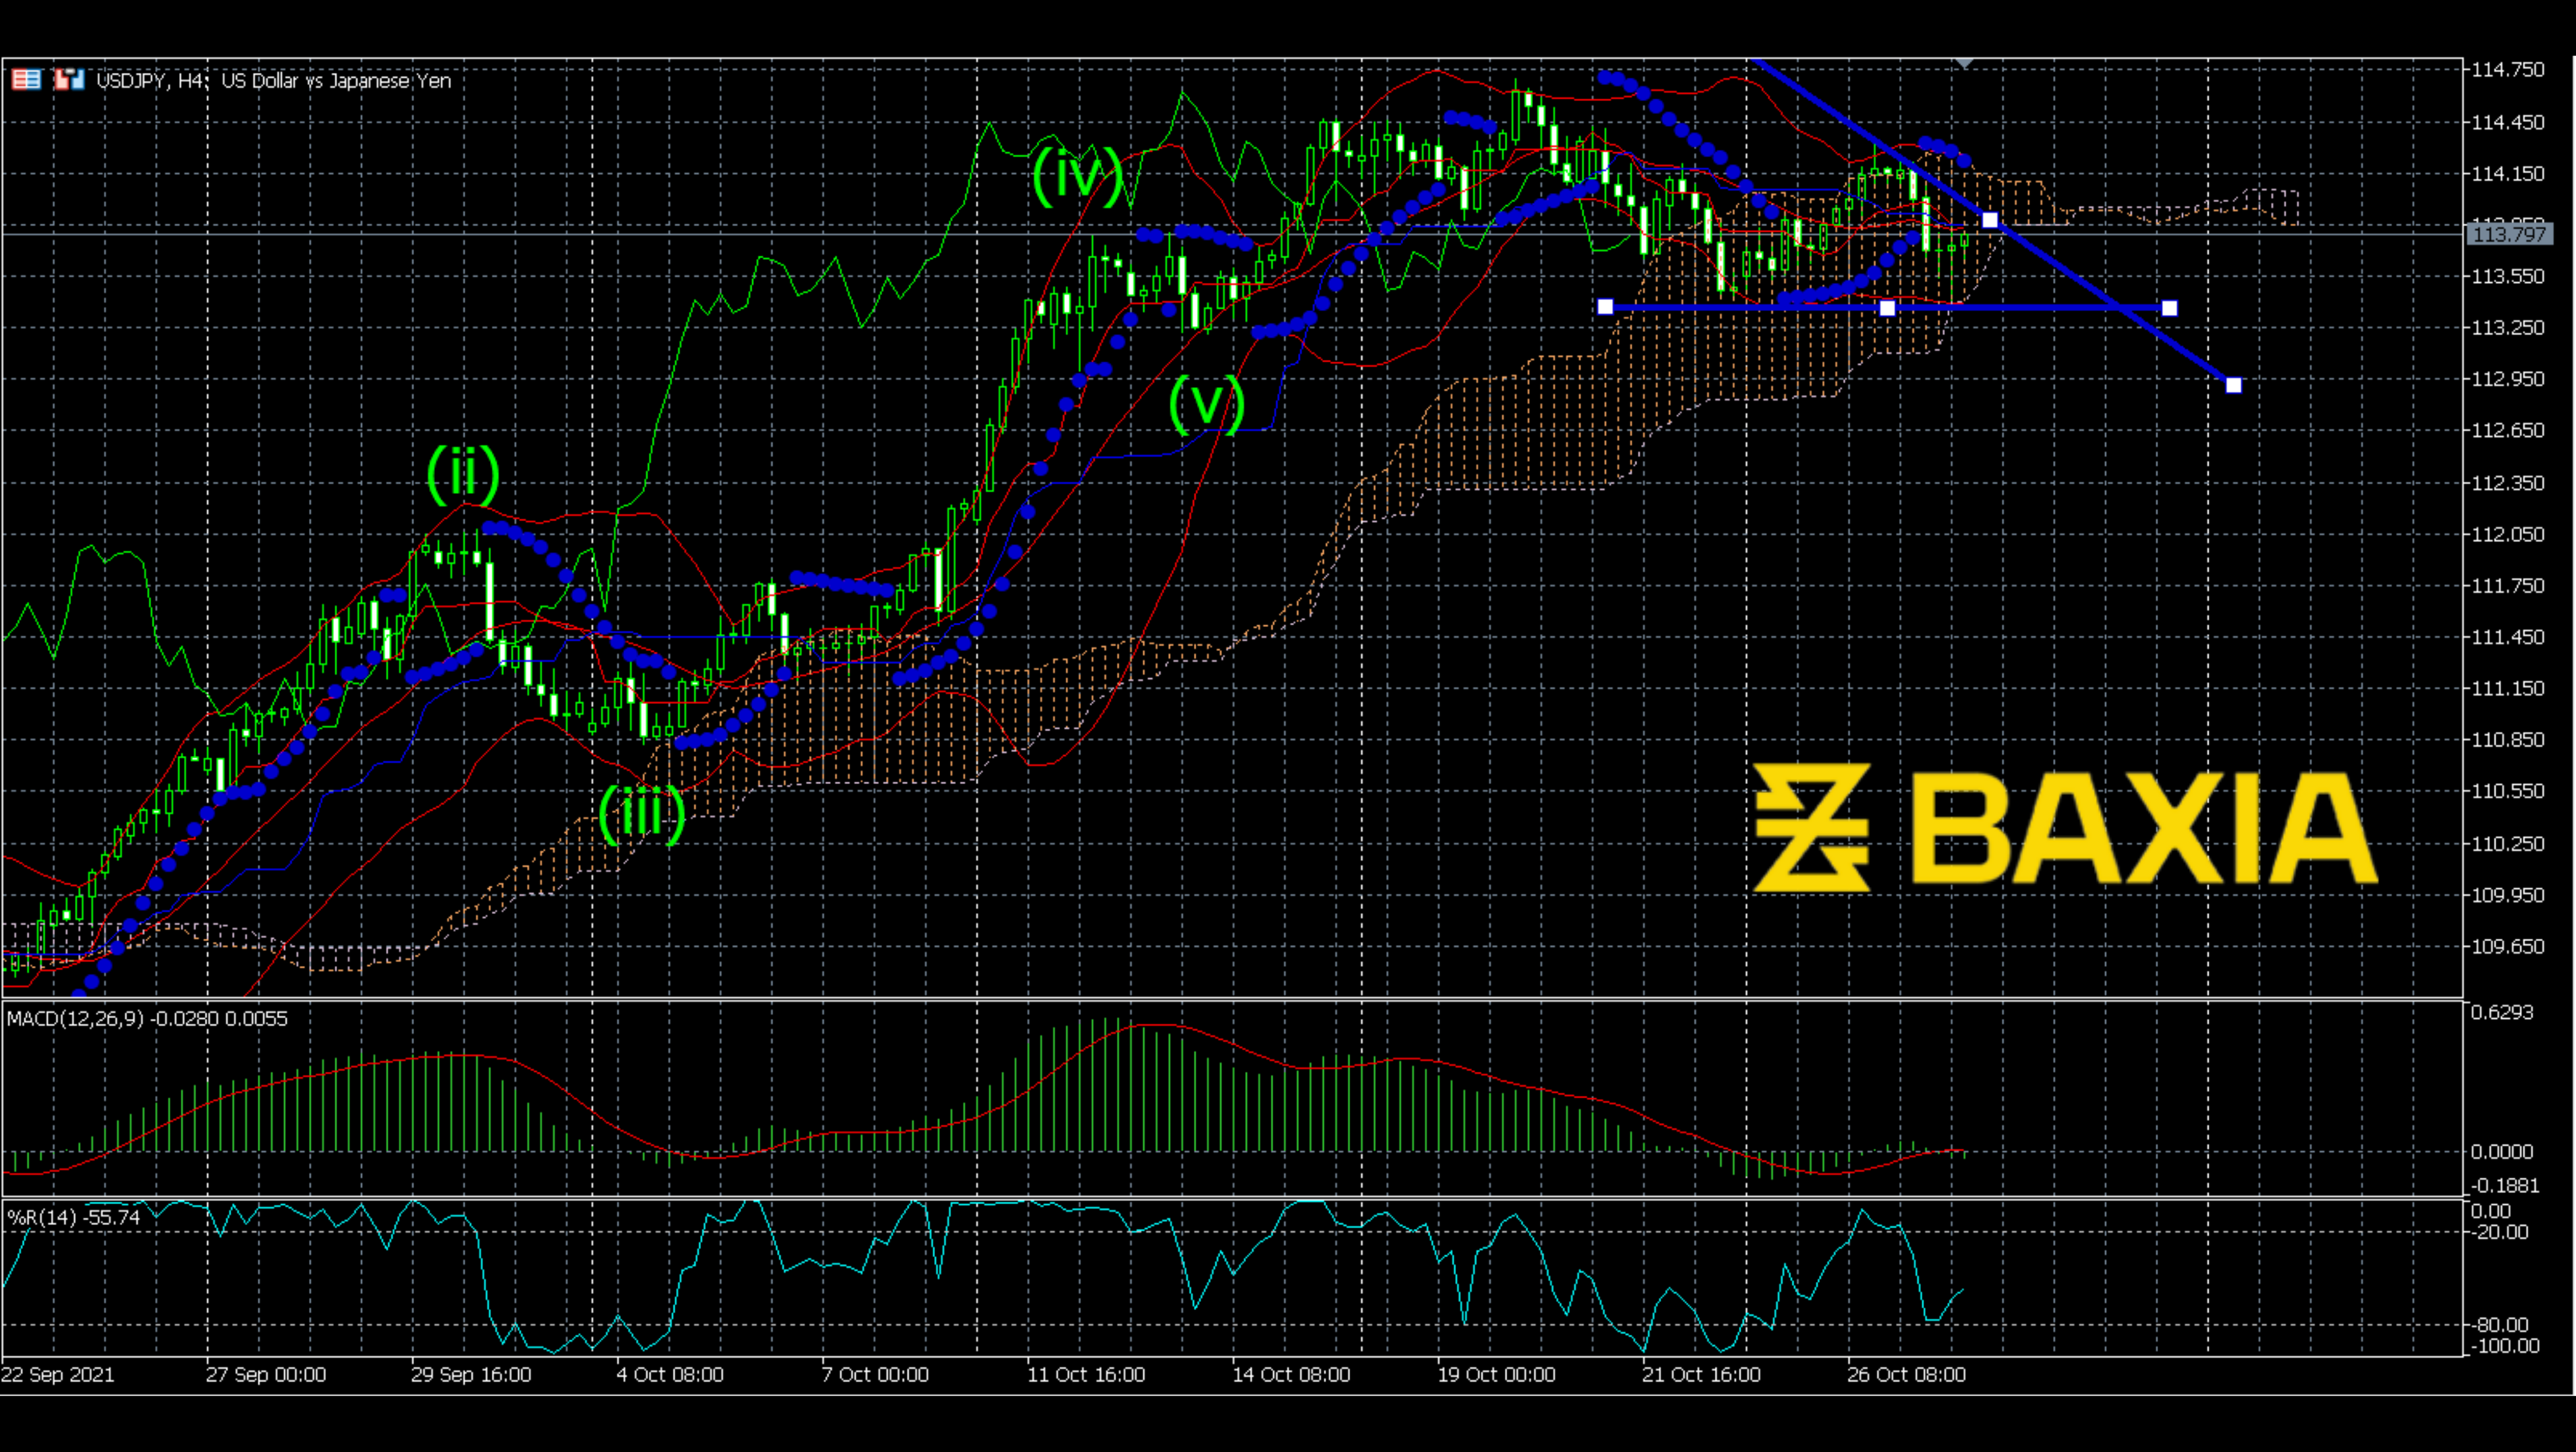Click the horizontal line's left endpoint handle
Screen dimensions: 2576x1452
click(1605, 307)
